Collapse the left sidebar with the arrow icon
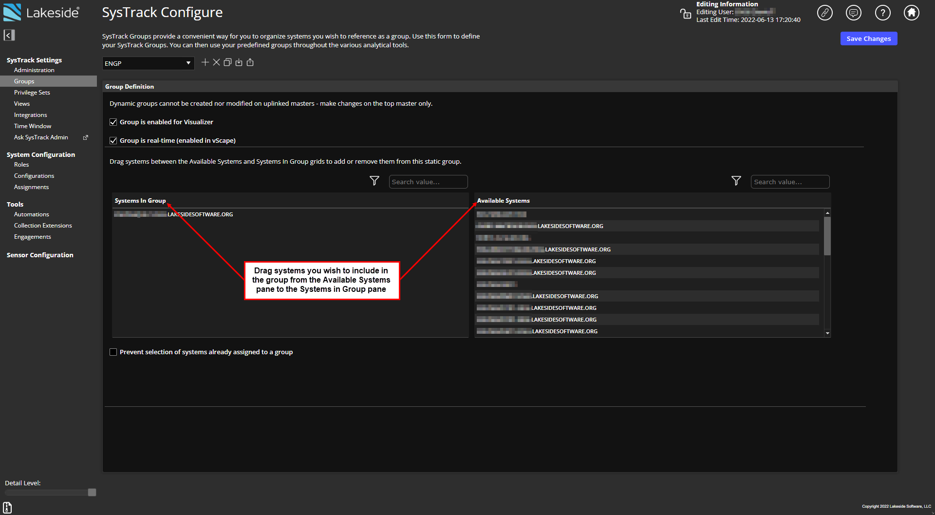 click(x=9, y=35)
